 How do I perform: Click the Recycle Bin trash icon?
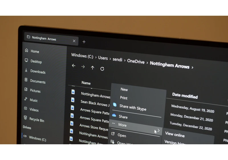point(25,117)
